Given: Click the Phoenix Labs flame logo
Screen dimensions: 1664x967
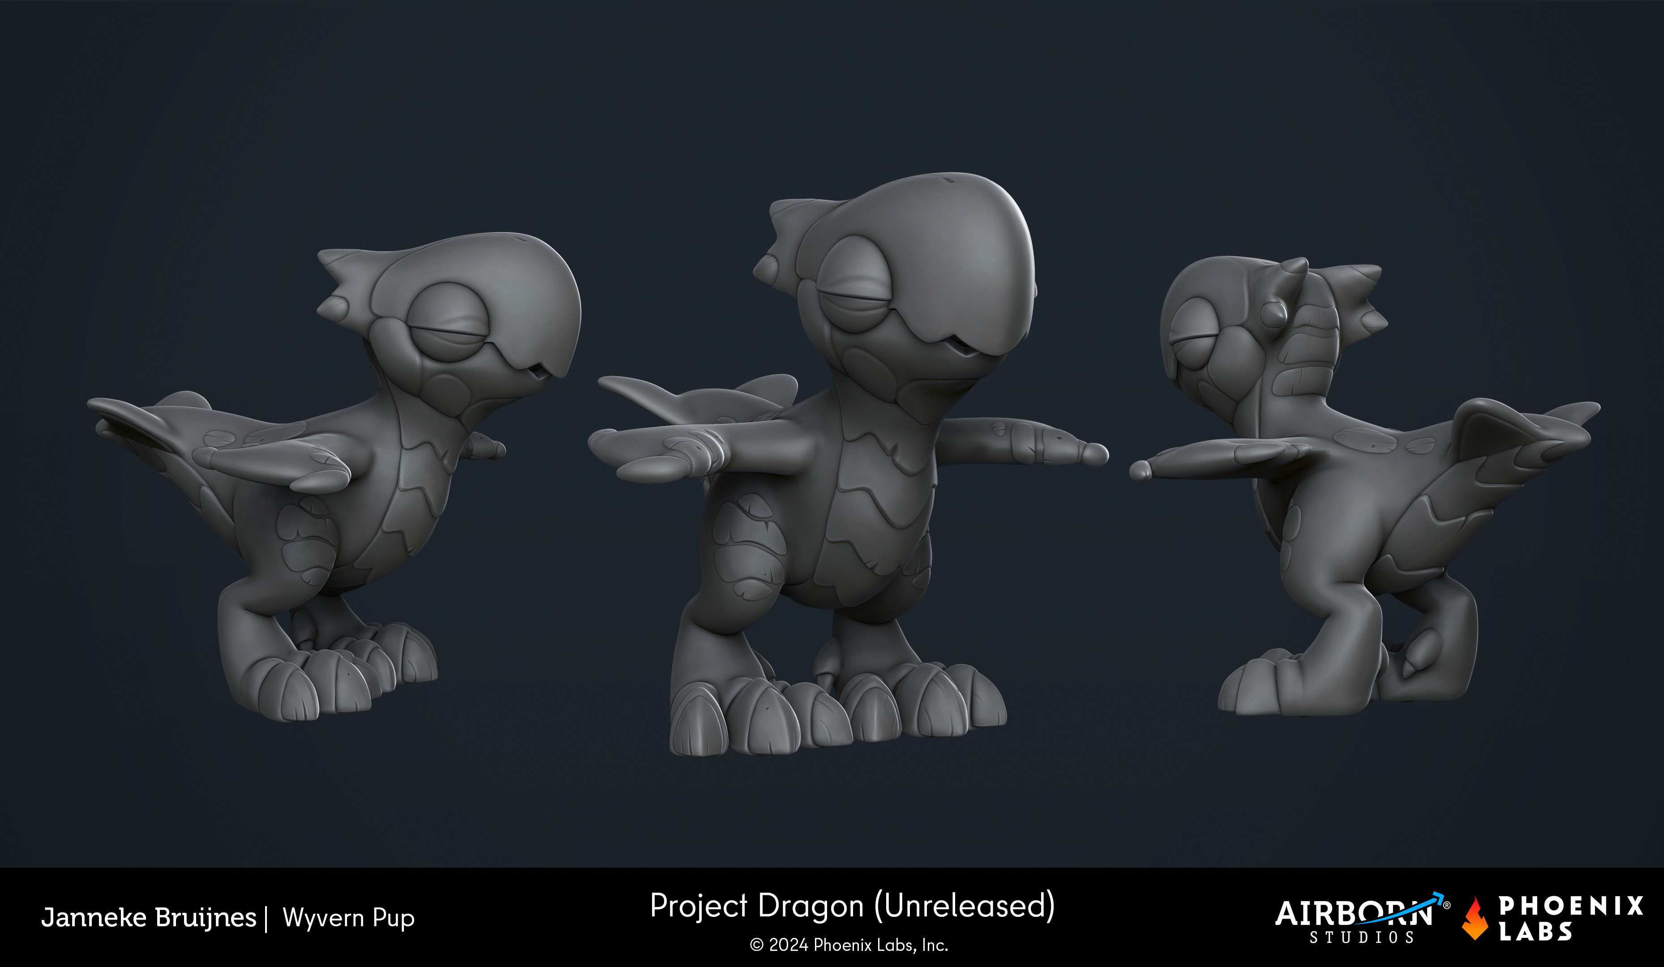Looking at the screenshot, I should [1475, 918].
